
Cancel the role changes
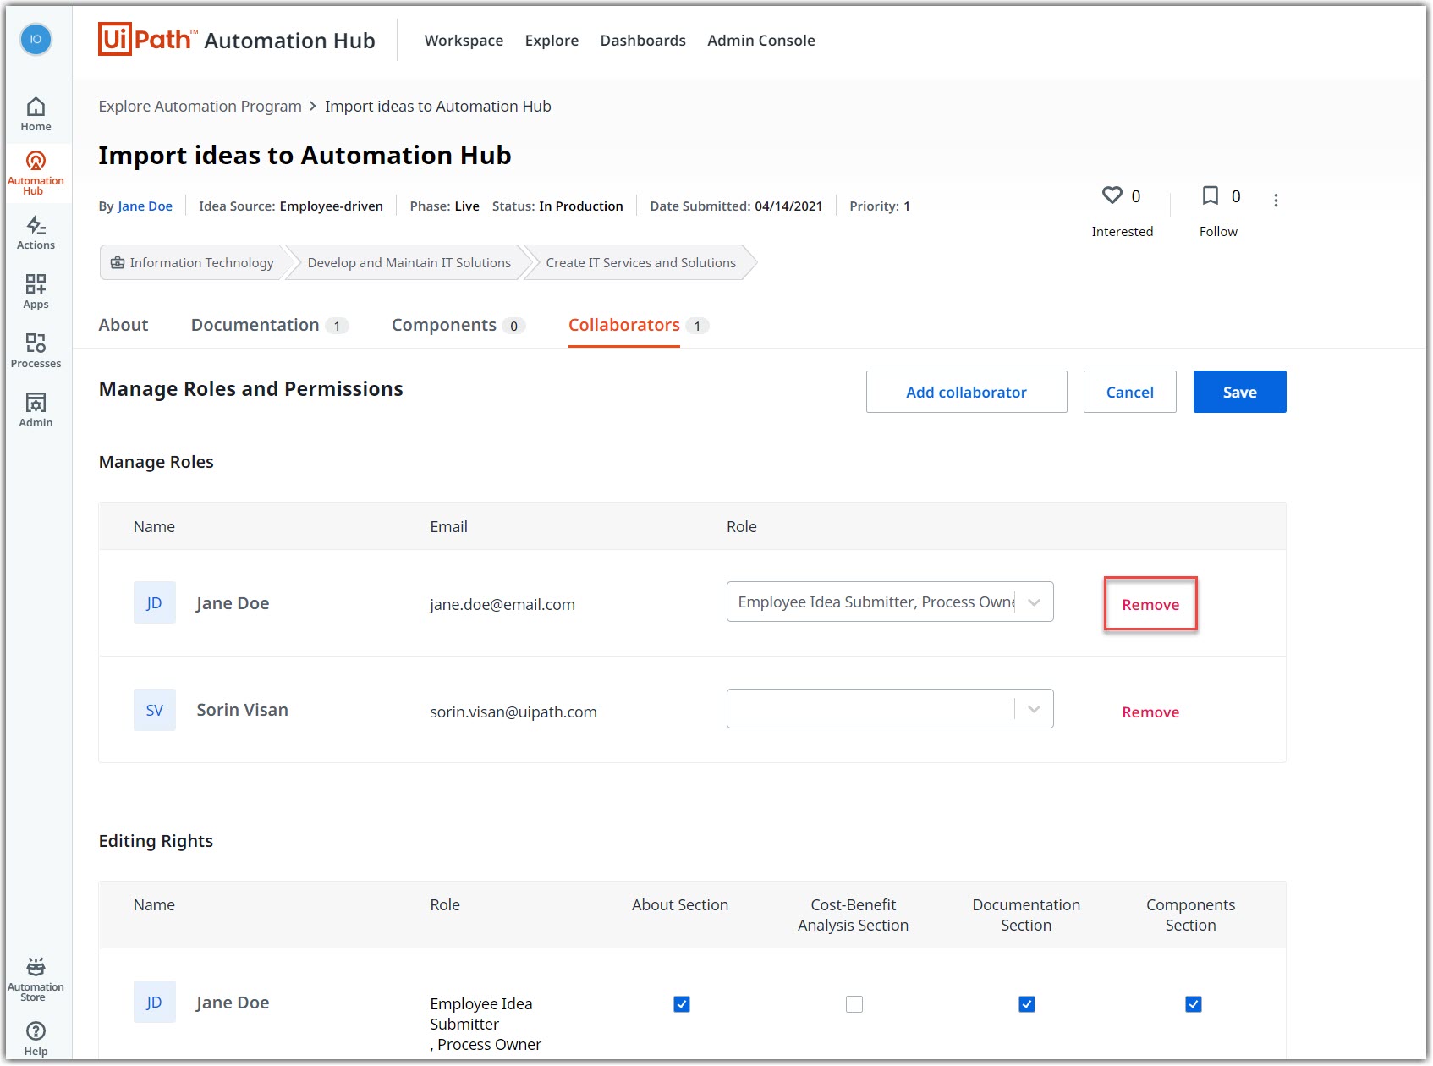pyautogui.click(x=1129, y=392)
